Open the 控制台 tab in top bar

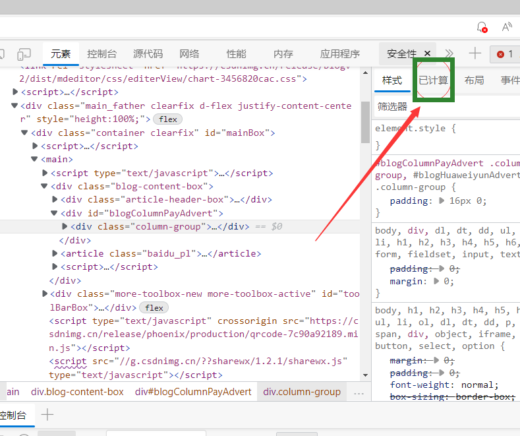click(x=101, y=53)
